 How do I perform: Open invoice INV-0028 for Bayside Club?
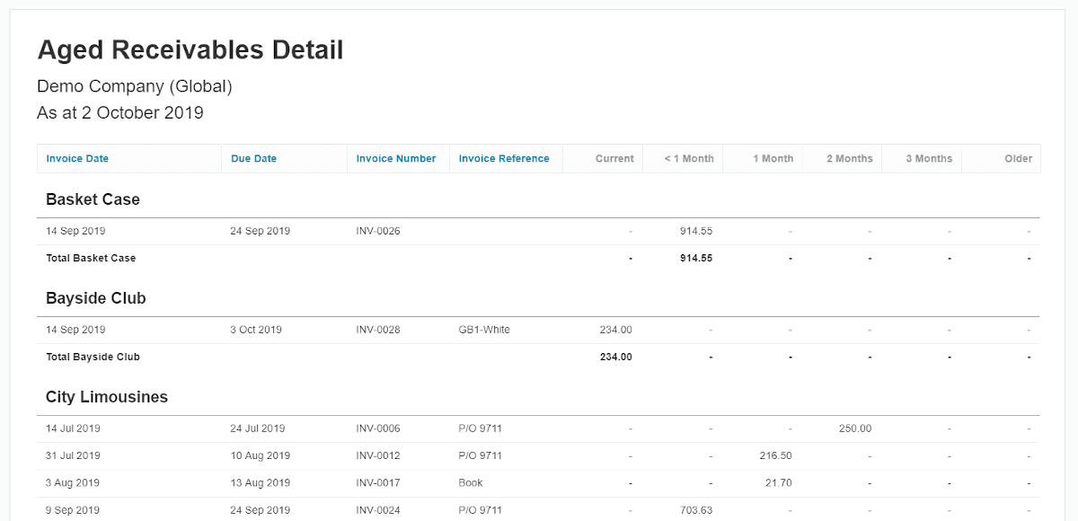pos(538,330)
